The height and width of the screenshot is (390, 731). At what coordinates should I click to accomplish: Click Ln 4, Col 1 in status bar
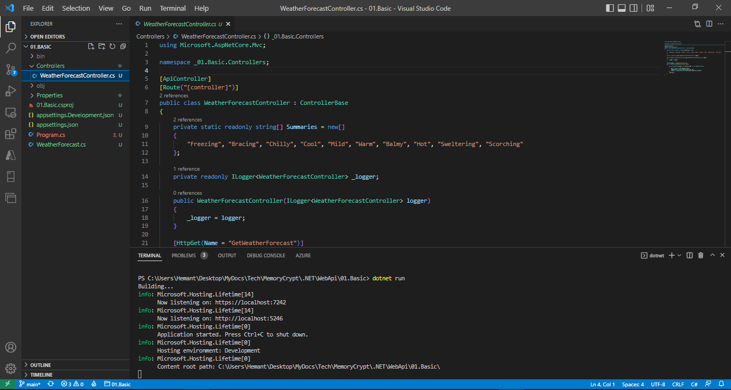click(602, 384)
